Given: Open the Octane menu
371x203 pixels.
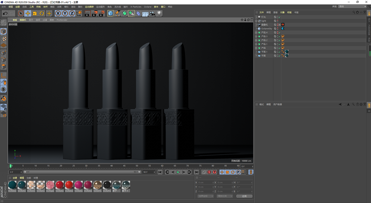Looking at the screenshot, I should (x=148, y=7).
